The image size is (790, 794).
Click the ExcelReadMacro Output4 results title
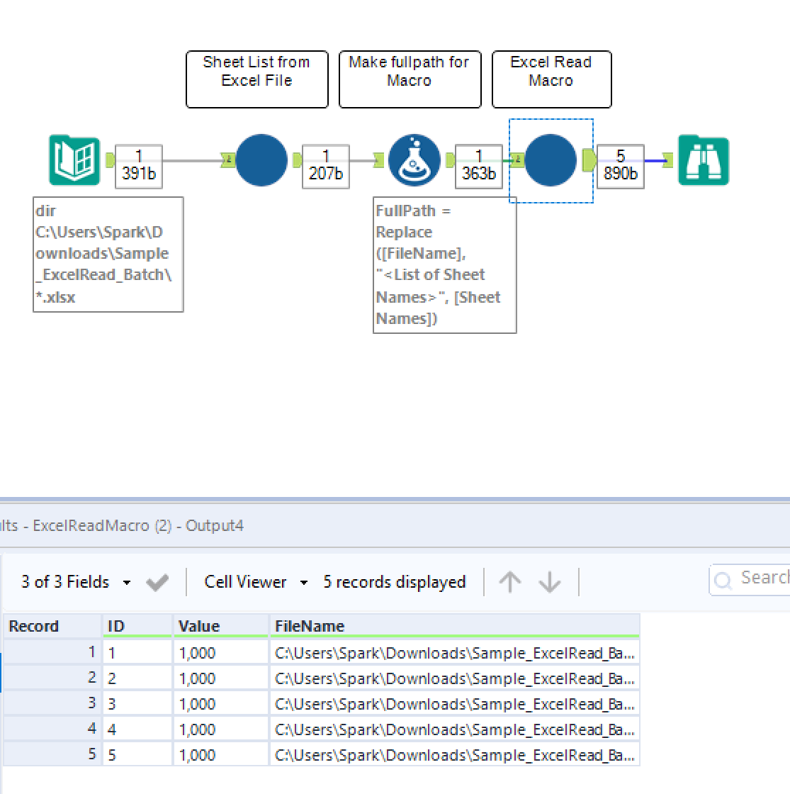120,526
